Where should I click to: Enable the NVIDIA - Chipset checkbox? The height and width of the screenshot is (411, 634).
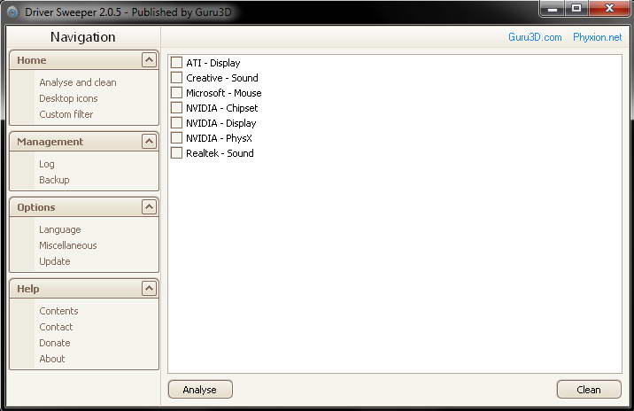[x=176, y=107]
